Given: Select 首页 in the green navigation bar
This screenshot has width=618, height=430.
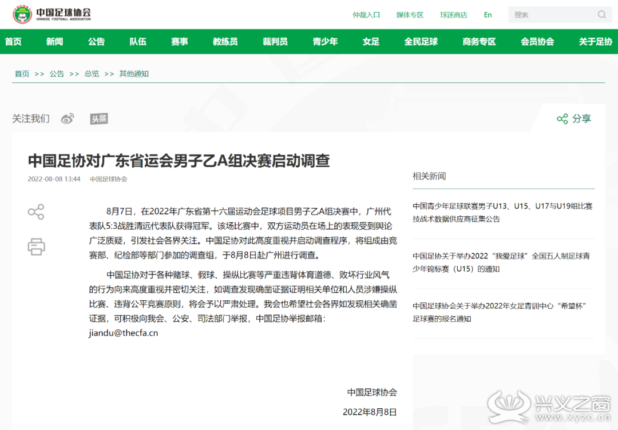Looking at the screenshot, I should coord(13,41).
